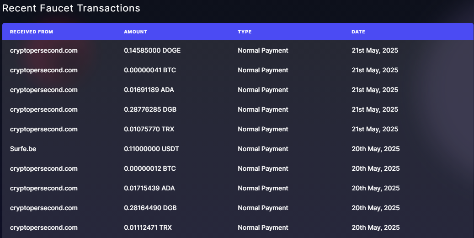Select the 0.01075770 TRX amount cell
The image size is (474, 238).
click(x=149, y=129)
